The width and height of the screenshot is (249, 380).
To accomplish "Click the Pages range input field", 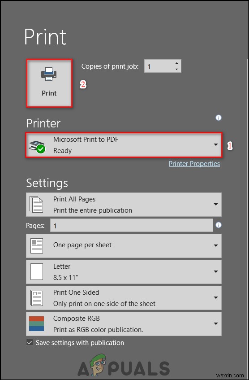I will (x=132, y=226).
